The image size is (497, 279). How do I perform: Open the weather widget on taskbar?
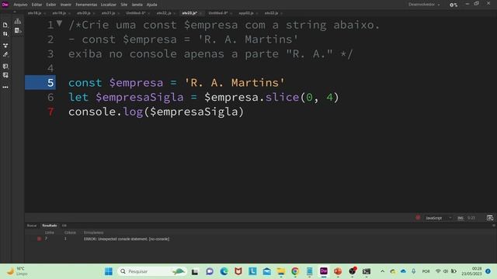(18, 271)
